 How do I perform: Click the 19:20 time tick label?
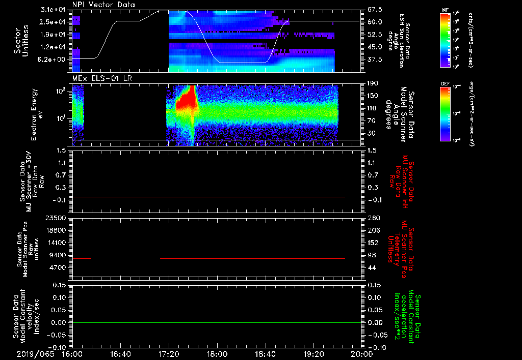[314, 354]
